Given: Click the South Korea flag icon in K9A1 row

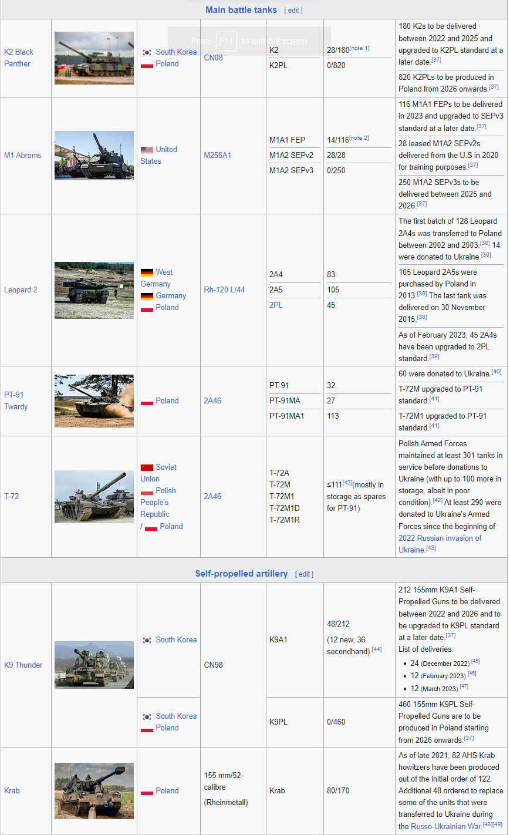Looking at the screenshot, I should tap(147, 640).
